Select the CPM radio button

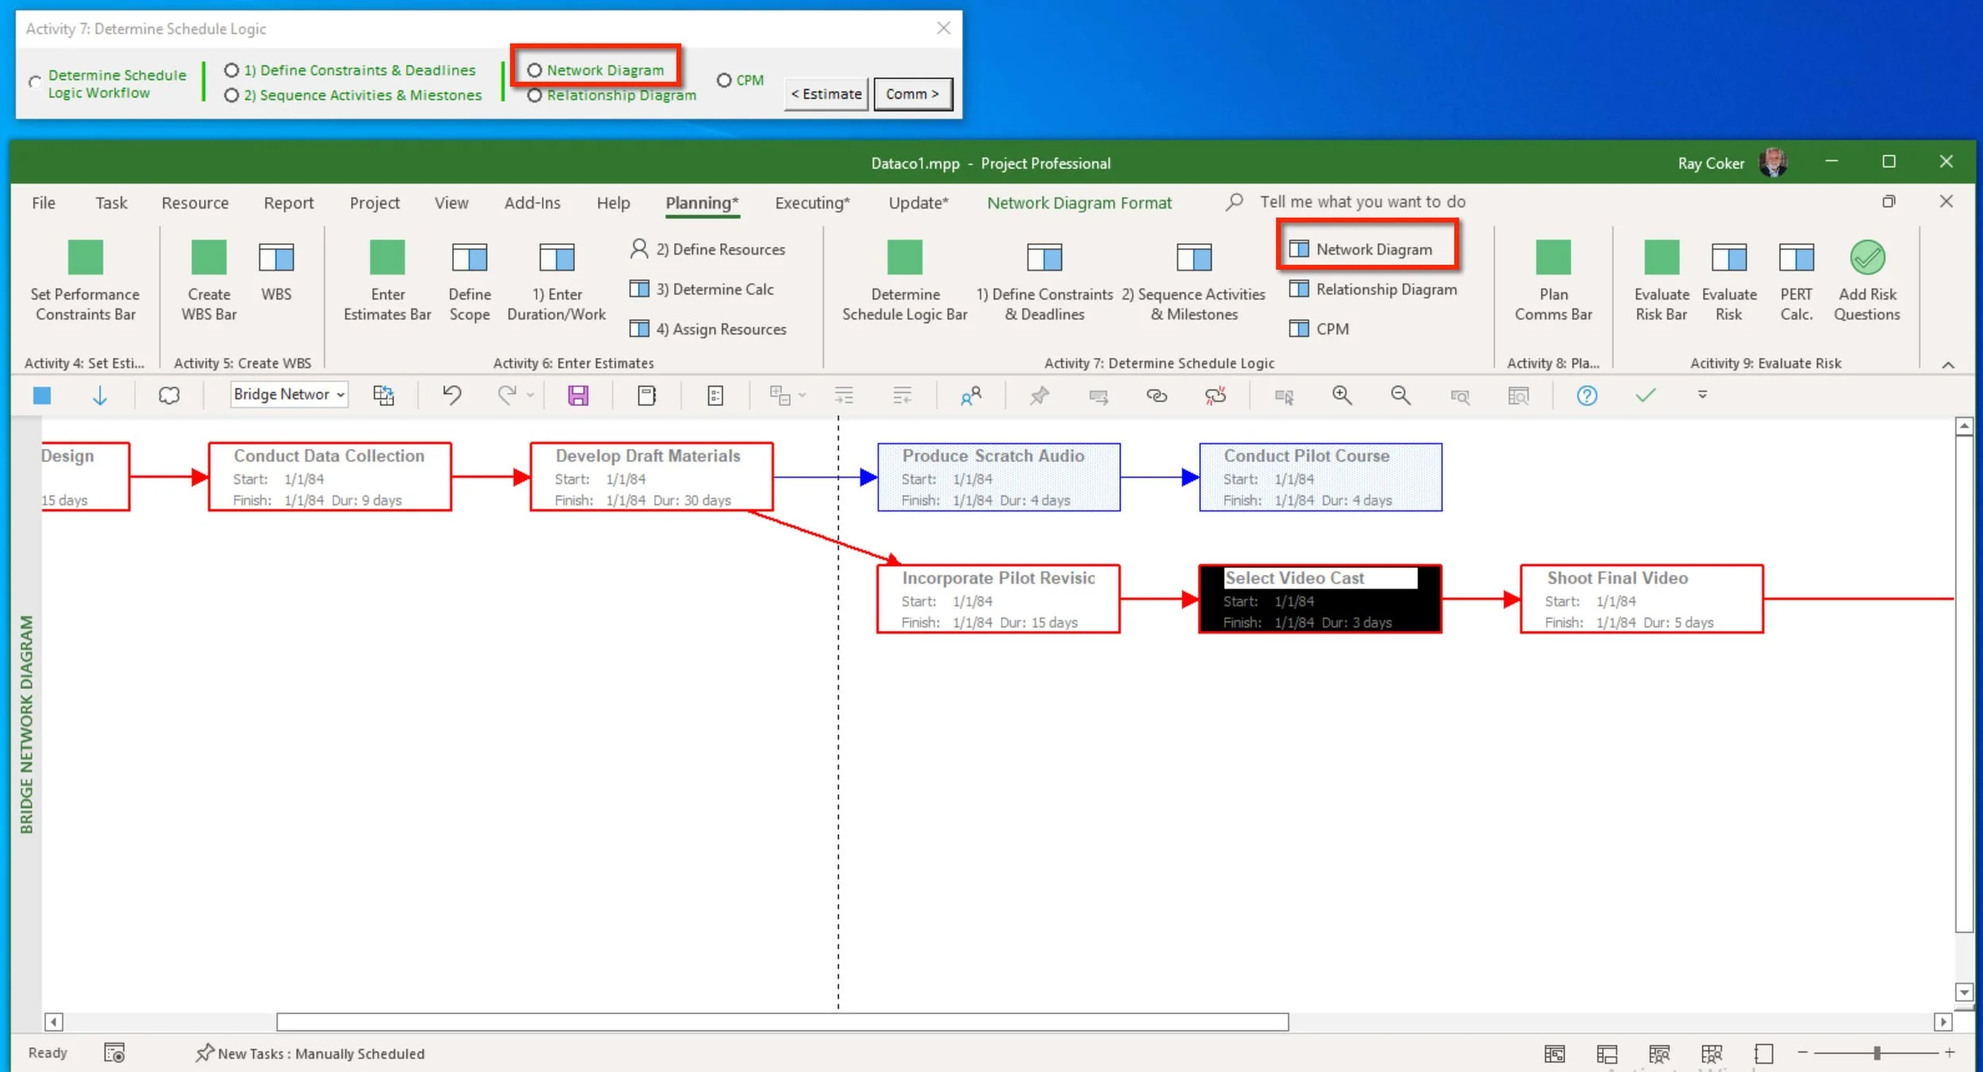click(x=723, y=80)
